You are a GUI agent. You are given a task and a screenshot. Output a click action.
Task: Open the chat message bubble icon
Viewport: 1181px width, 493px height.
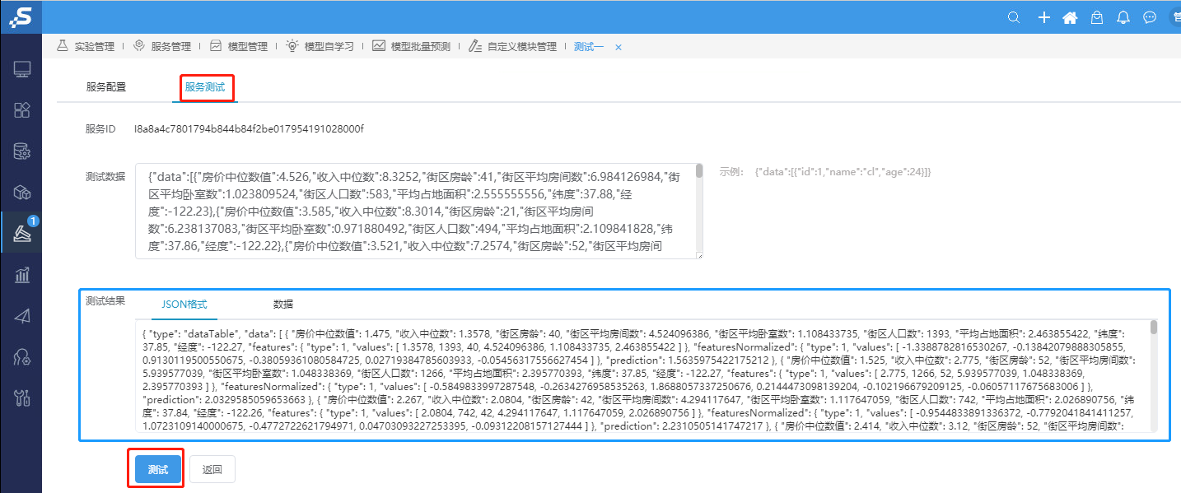click(x=1150, y=17)
